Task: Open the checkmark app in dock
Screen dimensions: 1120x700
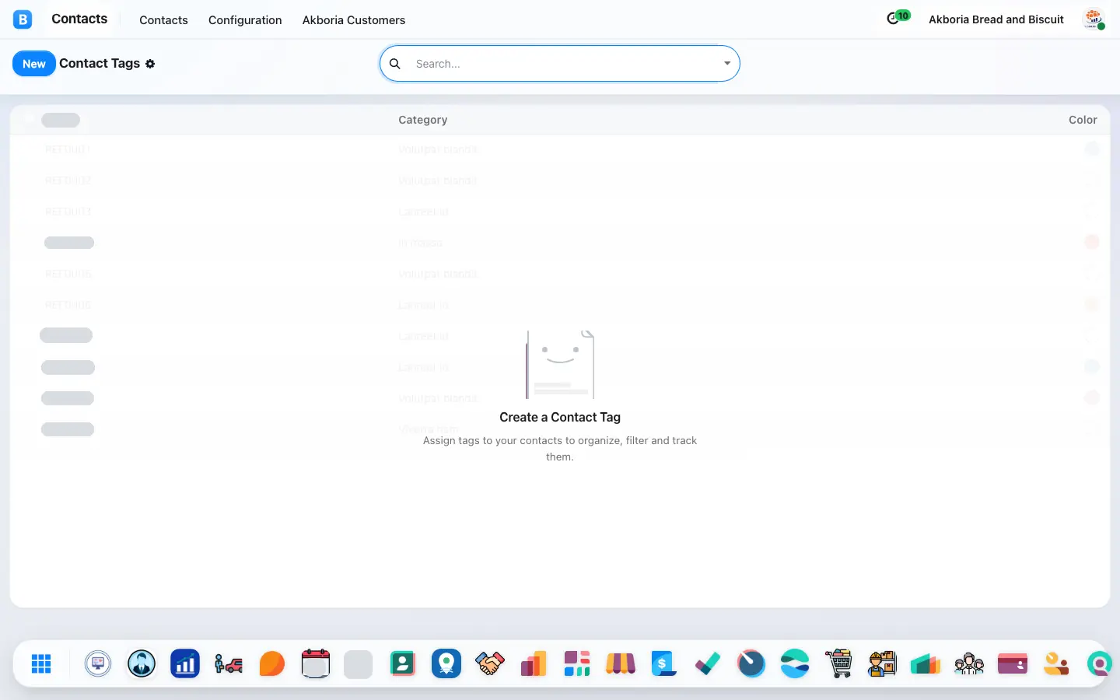Action: [x=708, y=663]
